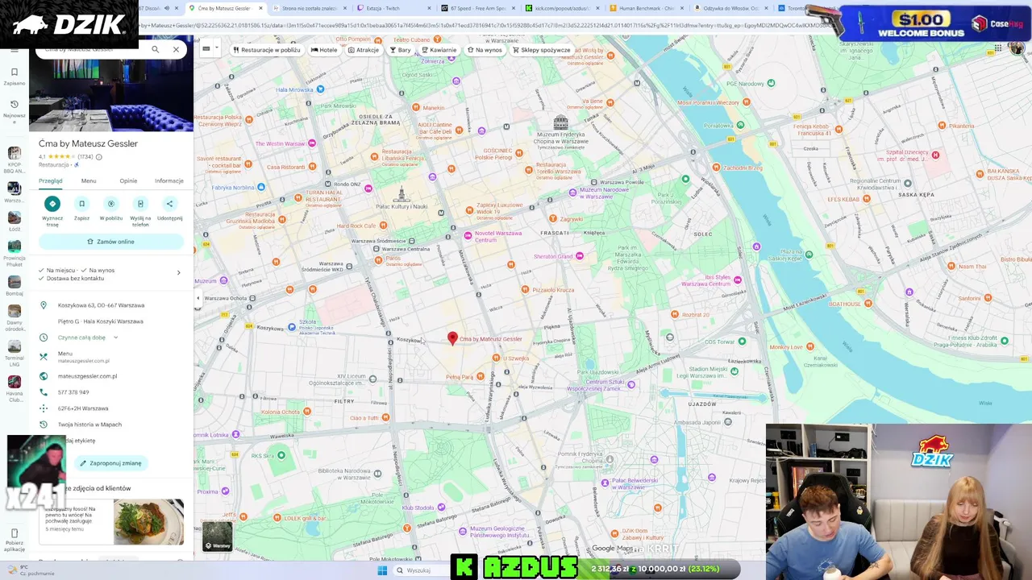Open mateuszgessler.com.pl website link
This screenshot has width=1032, height=580.
[x=87, y=376]
